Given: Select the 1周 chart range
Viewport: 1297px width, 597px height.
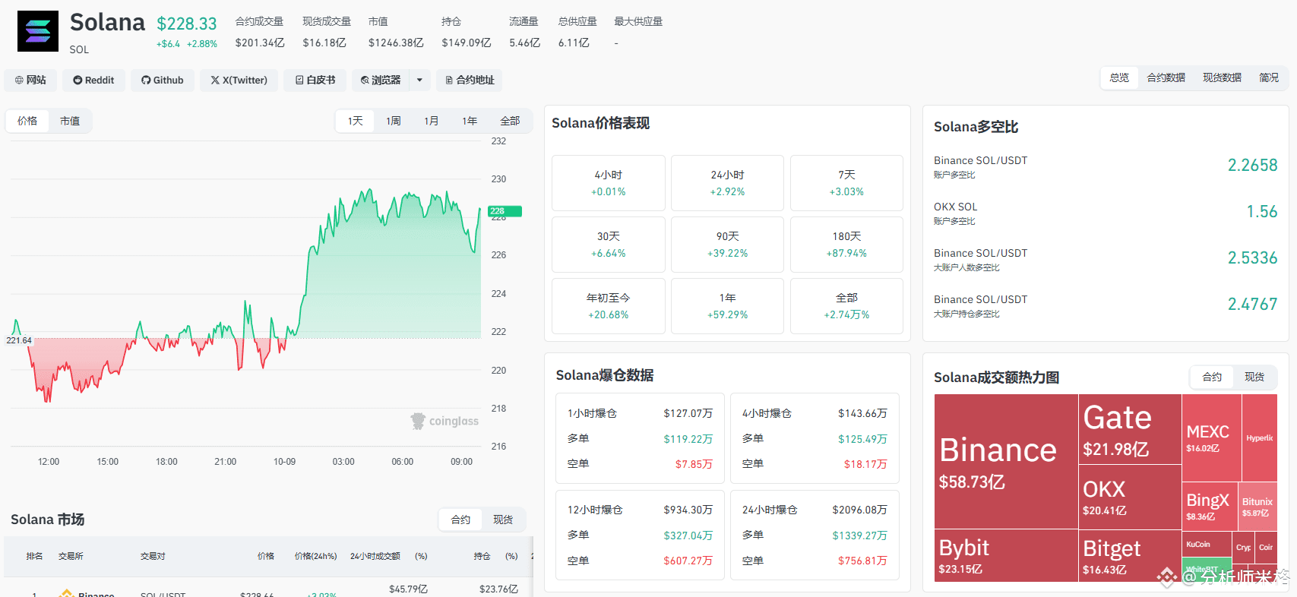Looking at the screenshot, I should [x=394, y=121].
